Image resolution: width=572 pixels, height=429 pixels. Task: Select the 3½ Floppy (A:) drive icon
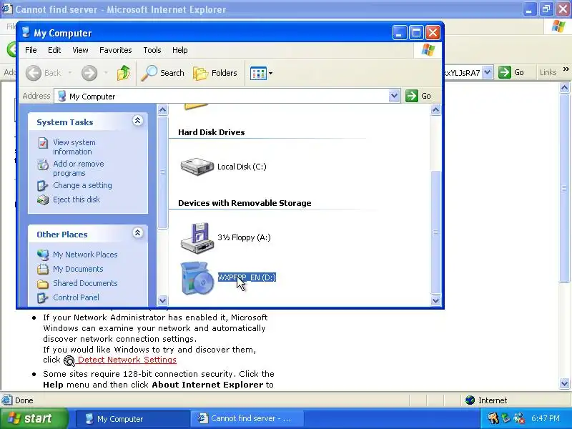[x=197, y=237]
